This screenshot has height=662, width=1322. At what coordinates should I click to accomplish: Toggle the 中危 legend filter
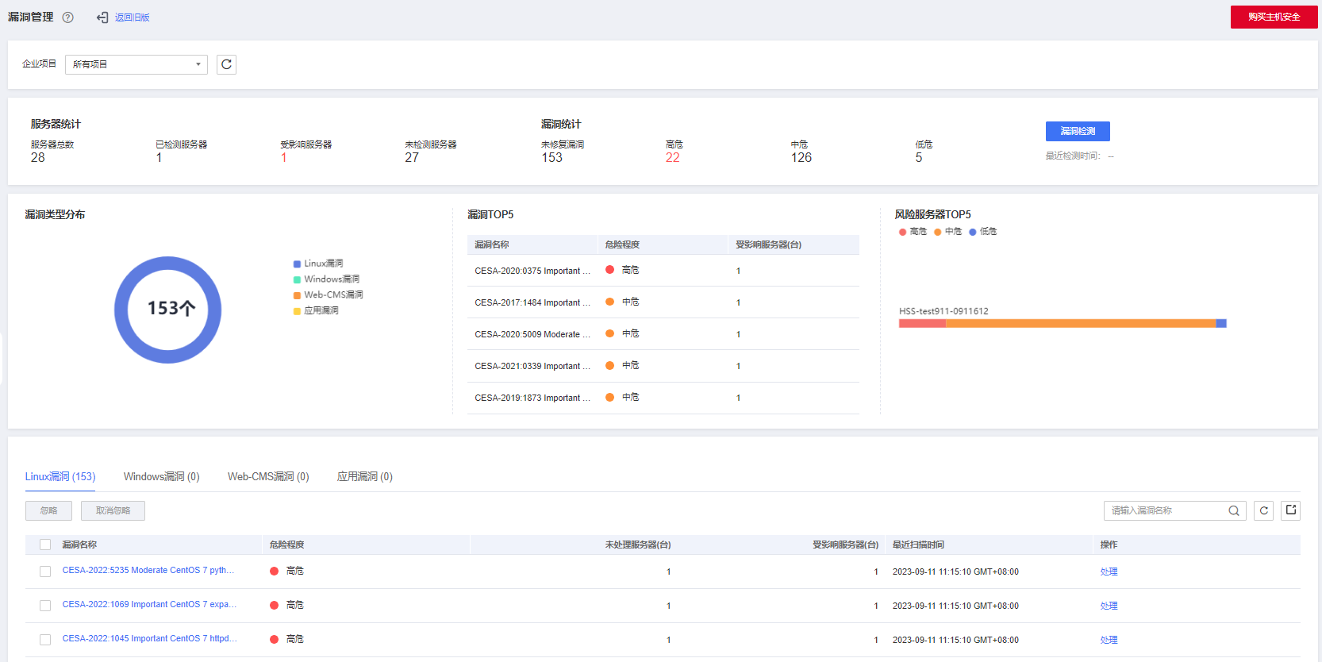(x=947, y=232)
